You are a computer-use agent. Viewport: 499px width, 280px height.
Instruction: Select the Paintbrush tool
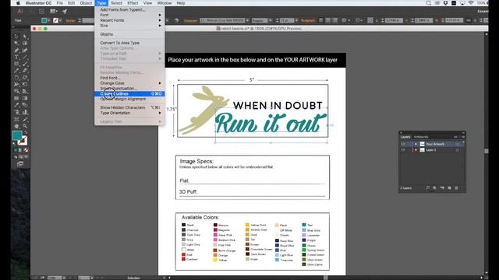coord(24,64)
